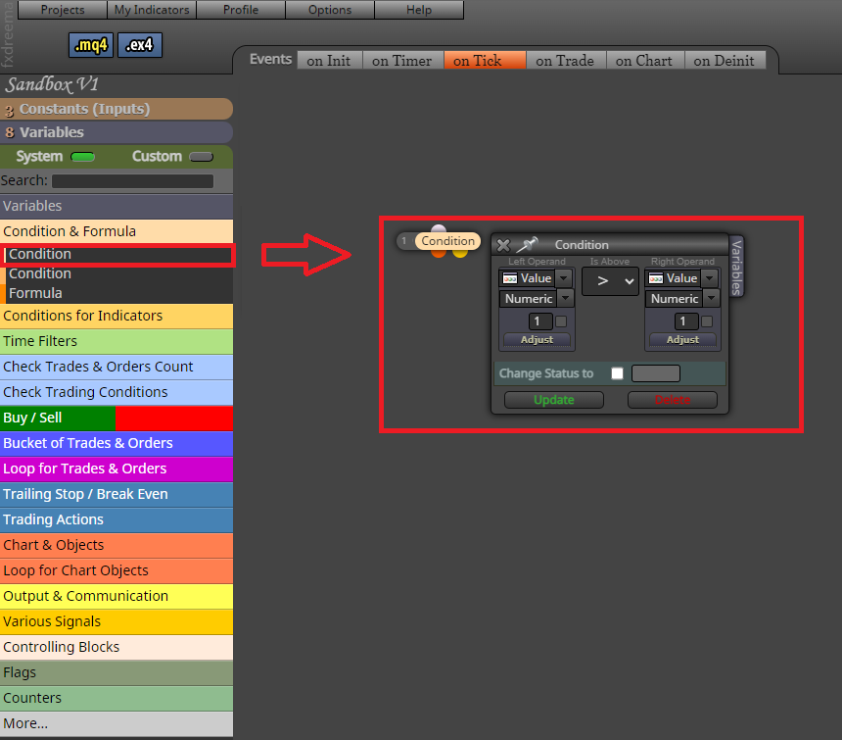Click the orange output connector of Condition block
Viewport: 842px width, 740px height.
click(x=439, y=253)
